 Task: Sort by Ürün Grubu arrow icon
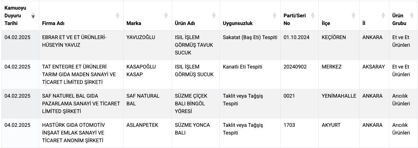click(412, 16)
